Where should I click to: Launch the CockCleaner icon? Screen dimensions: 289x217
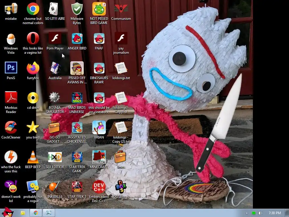(x=11, y=127)
